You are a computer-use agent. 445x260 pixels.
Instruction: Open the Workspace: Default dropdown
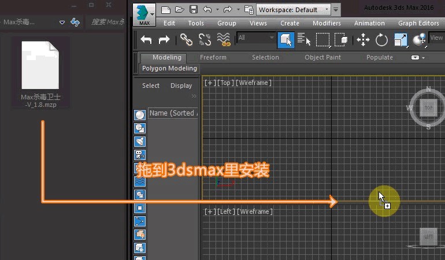(294, 10)
